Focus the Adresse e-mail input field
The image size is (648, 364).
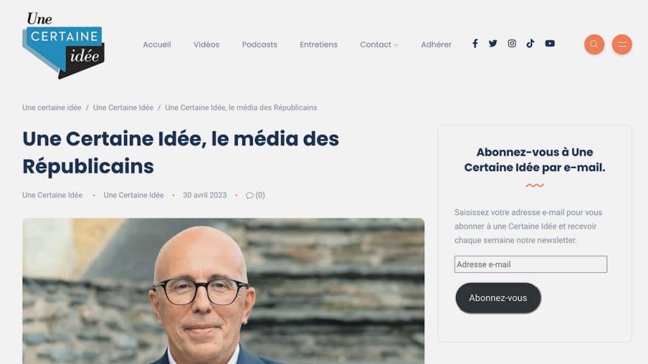[x=531, y=264]
